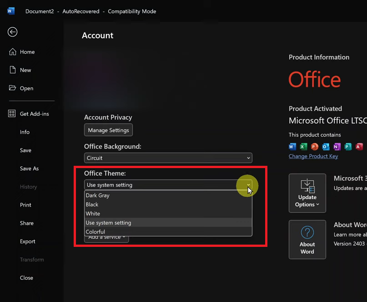Image resolution: width=367 pixels, height=302 pixels.
Task: Click the Publisher app icon under product contains
Action: click(x=348, y=147)
